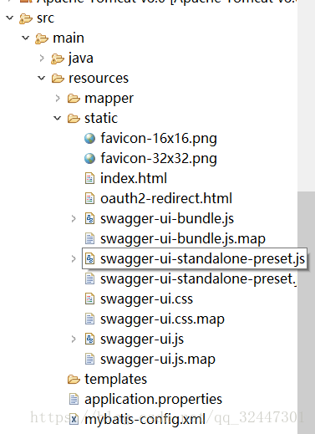Viewport: 315px width, 434px height.
Task: Click the java source folder icon
Action: tap(58, 59)
